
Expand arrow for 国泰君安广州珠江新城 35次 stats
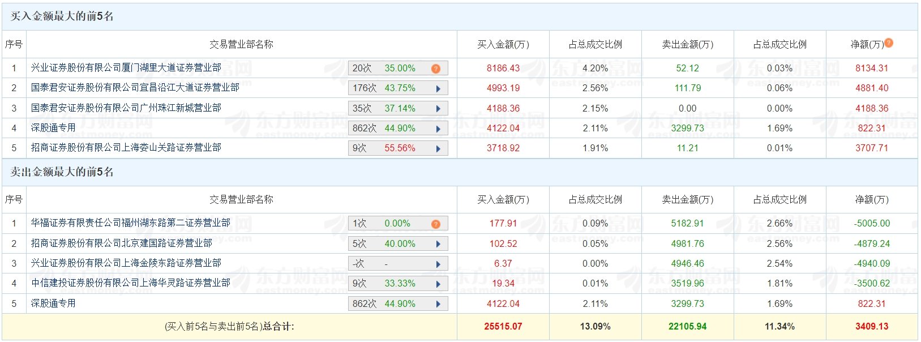[438, 109]
